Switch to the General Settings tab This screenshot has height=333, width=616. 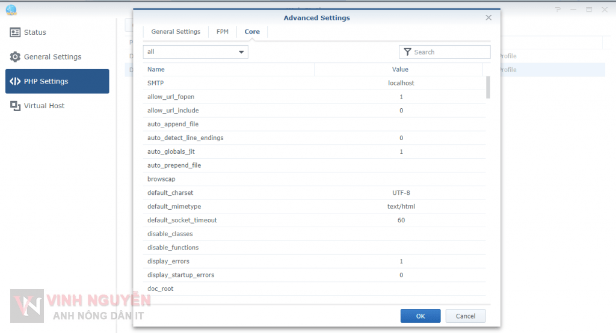point(176,32)
